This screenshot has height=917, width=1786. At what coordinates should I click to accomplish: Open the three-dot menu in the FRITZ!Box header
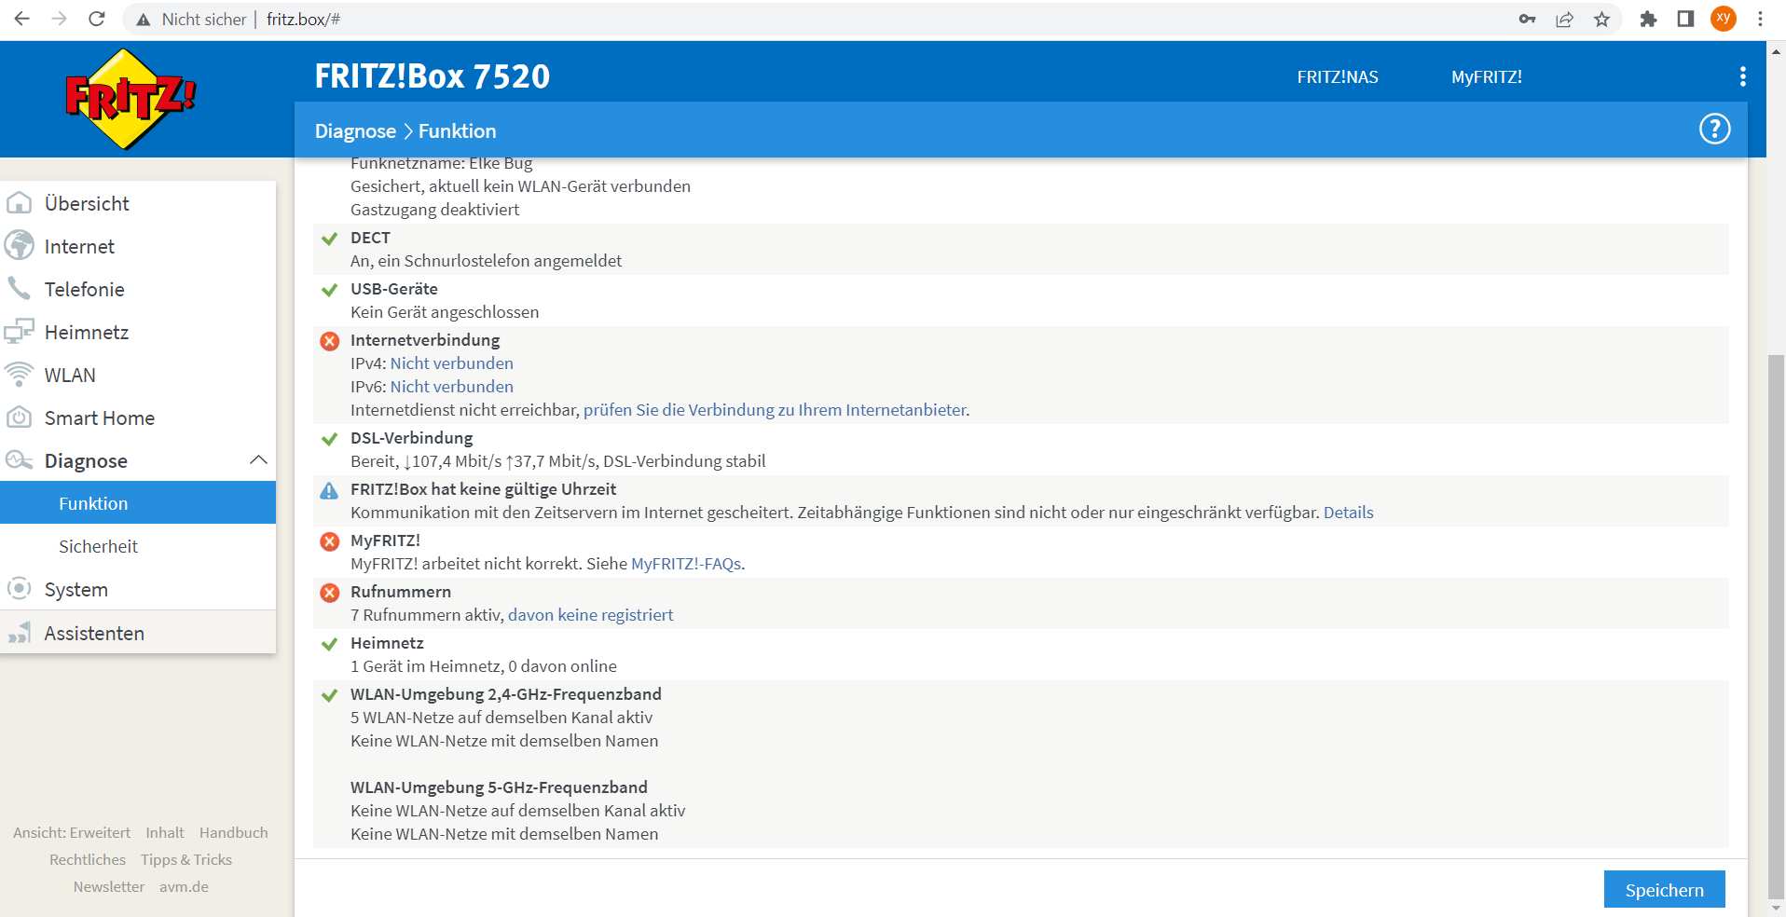[1742, 76]
